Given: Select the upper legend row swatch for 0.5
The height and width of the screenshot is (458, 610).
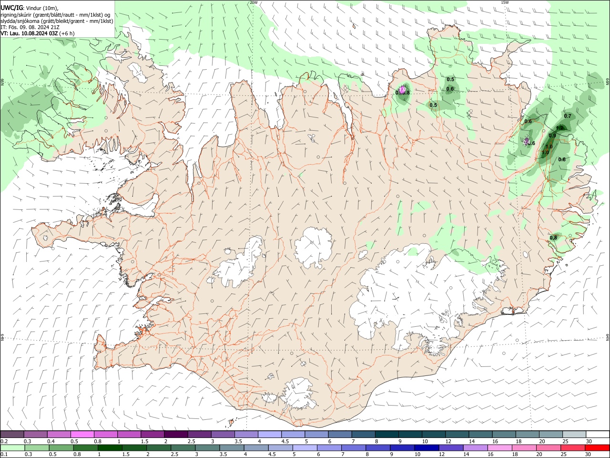Looking at the screenshot, I should [82, 434].
